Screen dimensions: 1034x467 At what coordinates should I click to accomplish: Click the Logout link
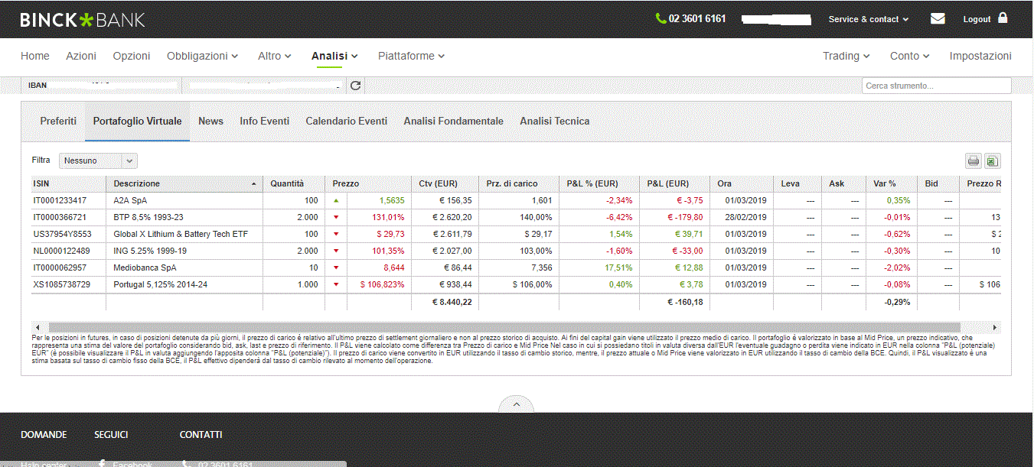[x=977, y=19]
